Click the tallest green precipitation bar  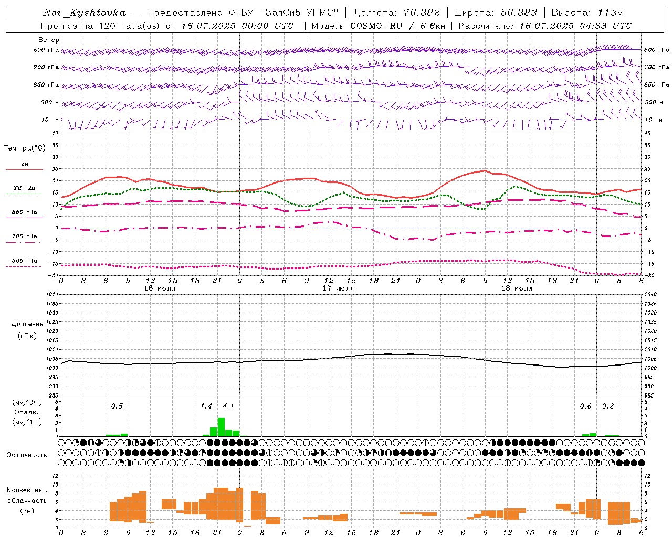pyautogui.click(x=221, y=427)
